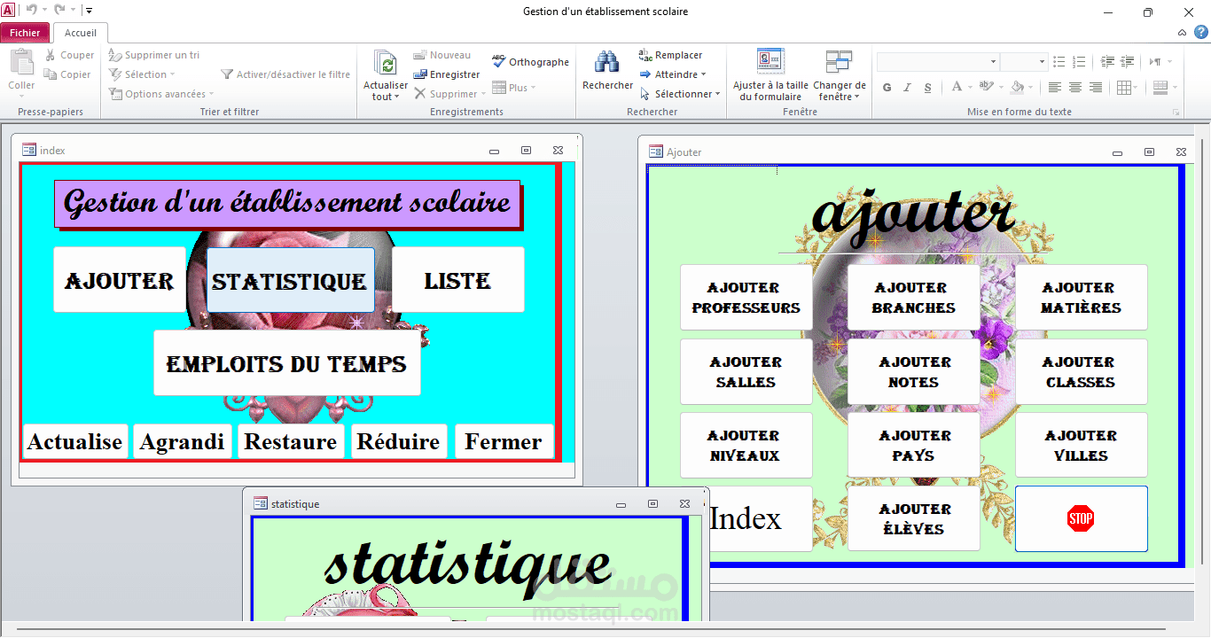Click the Coller clipboard icon

(21, 63)
